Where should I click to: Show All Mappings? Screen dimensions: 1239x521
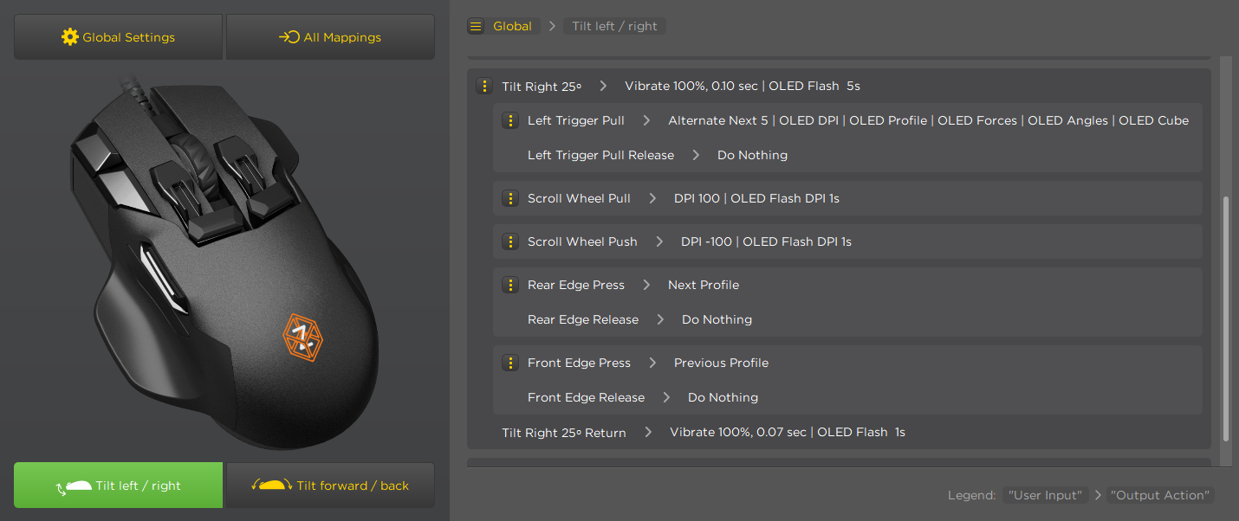(330, 37)
